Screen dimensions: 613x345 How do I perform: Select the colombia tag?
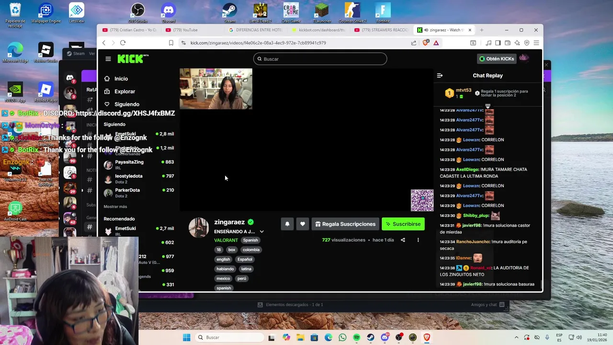(251, 250)
